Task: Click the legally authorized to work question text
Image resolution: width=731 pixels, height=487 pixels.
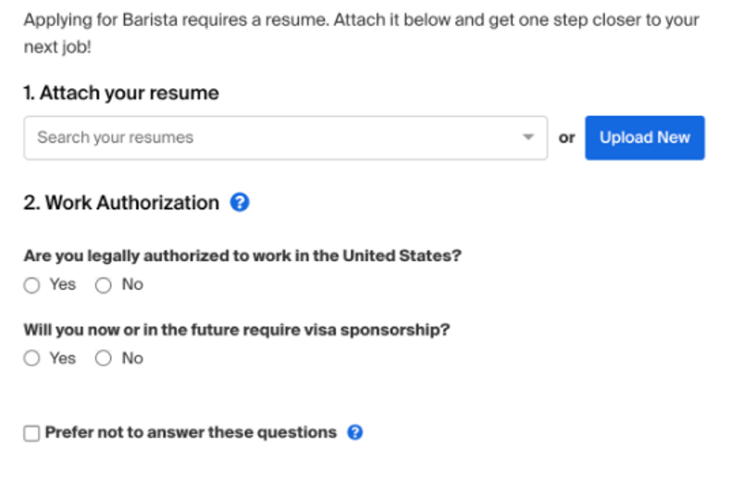Action: click(242, 256)
